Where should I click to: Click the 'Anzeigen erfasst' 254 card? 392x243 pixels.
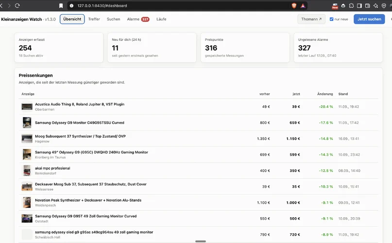pyautogui.click(x=59, y=48)
